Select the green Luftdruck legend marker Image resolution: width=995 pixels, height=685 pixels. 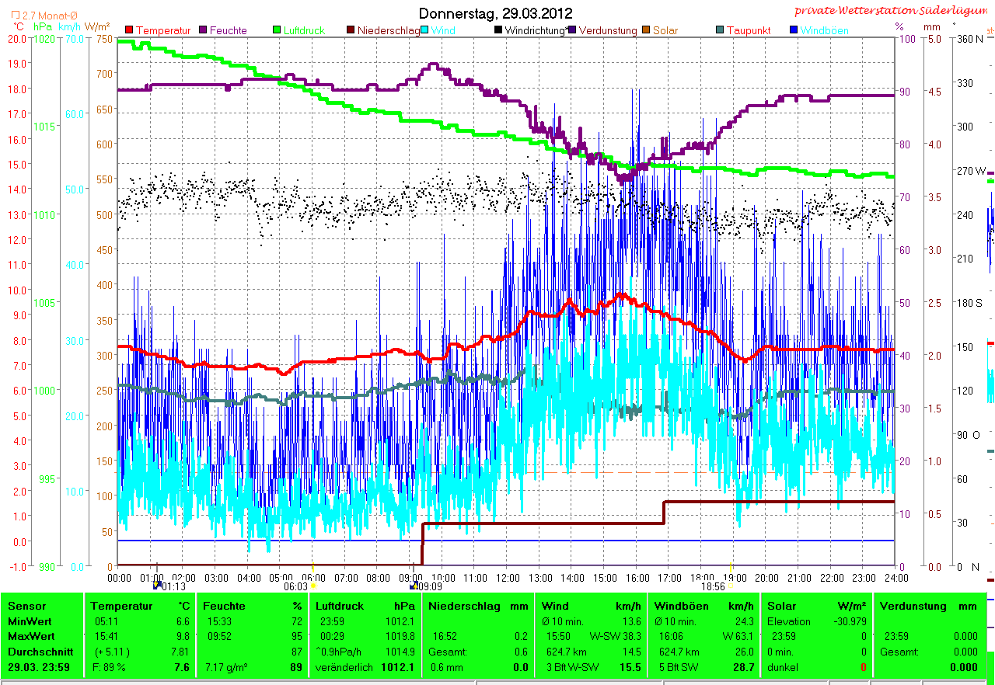point(277,30)
